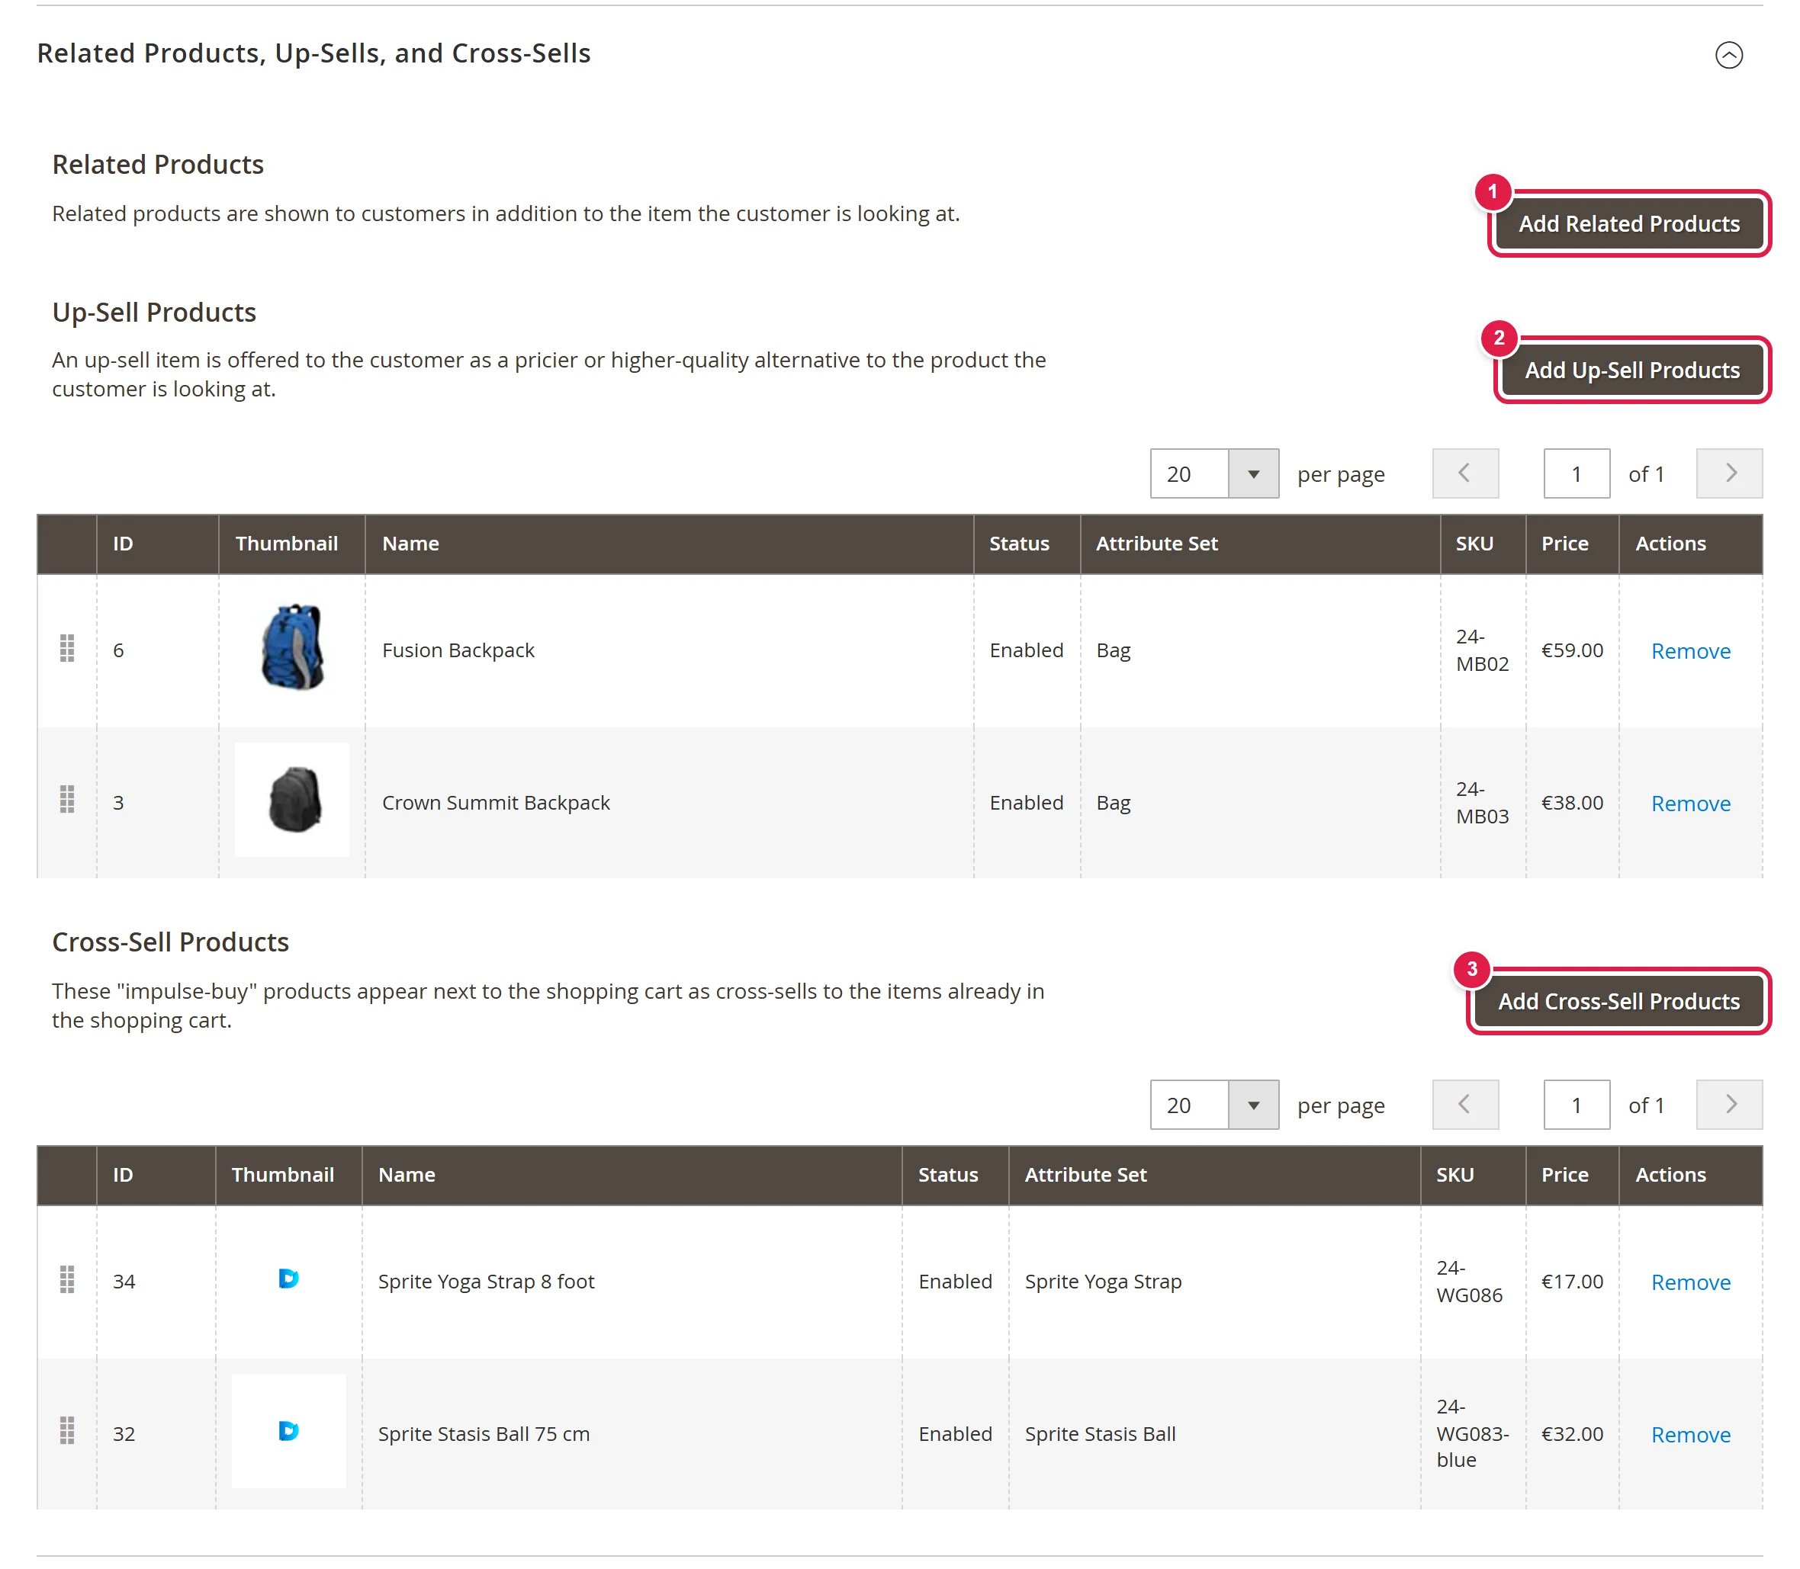This screenshot has width=1800, height=1569.
Task: Go to next page in Cross-Sell grid
Action: (1729, 1105)
